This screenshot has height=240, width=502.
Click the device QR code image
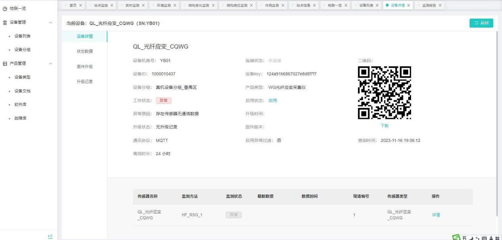coord(384,92)
